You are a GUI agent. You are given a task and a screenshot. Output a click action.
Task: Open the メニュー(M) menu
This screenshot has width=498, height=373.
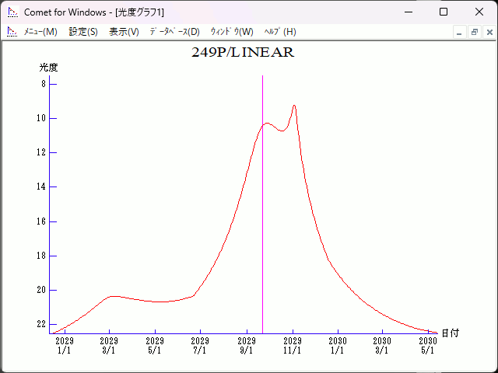pyautogui.click(x=40, y=32)
